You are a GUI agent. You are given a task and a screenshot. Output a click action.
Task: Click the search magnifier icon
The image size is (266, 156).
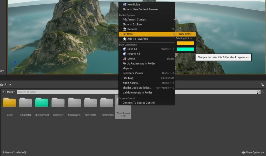258,92
